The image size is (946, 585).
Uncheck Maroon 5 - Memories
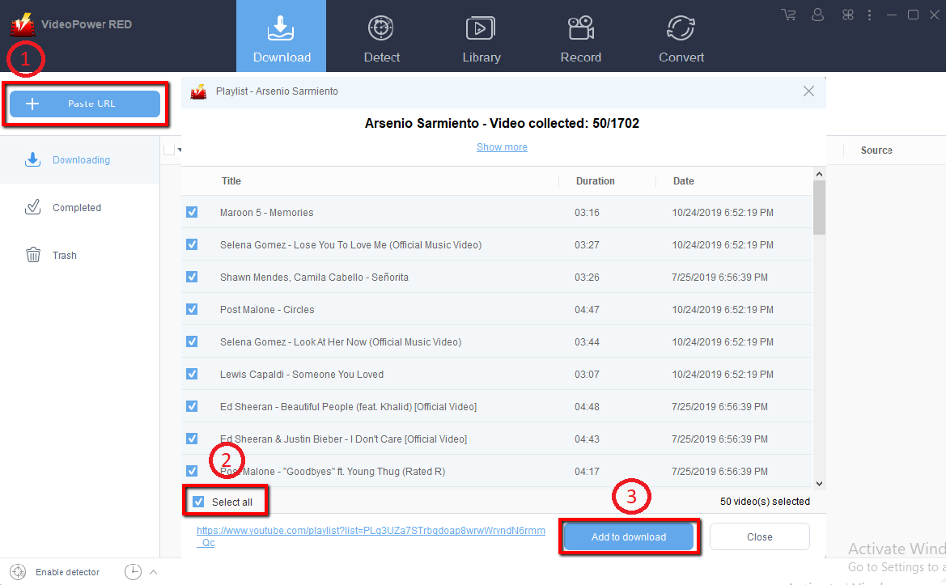[x=192, y=212]
